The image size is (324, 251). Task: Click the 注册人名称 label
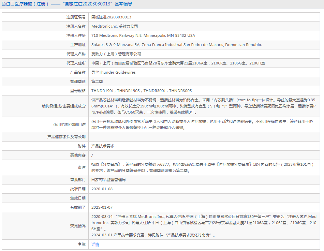(x=76, y=26)
